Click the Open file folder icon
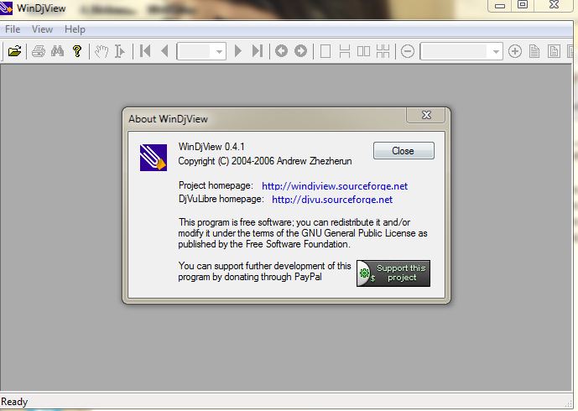Image resolution: width=578 pixels, height=411 pixels. (x=15, y=51)
